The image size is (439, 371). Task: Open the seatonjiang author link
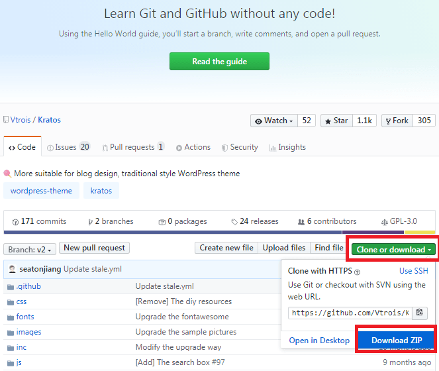(x=40, y=269)
